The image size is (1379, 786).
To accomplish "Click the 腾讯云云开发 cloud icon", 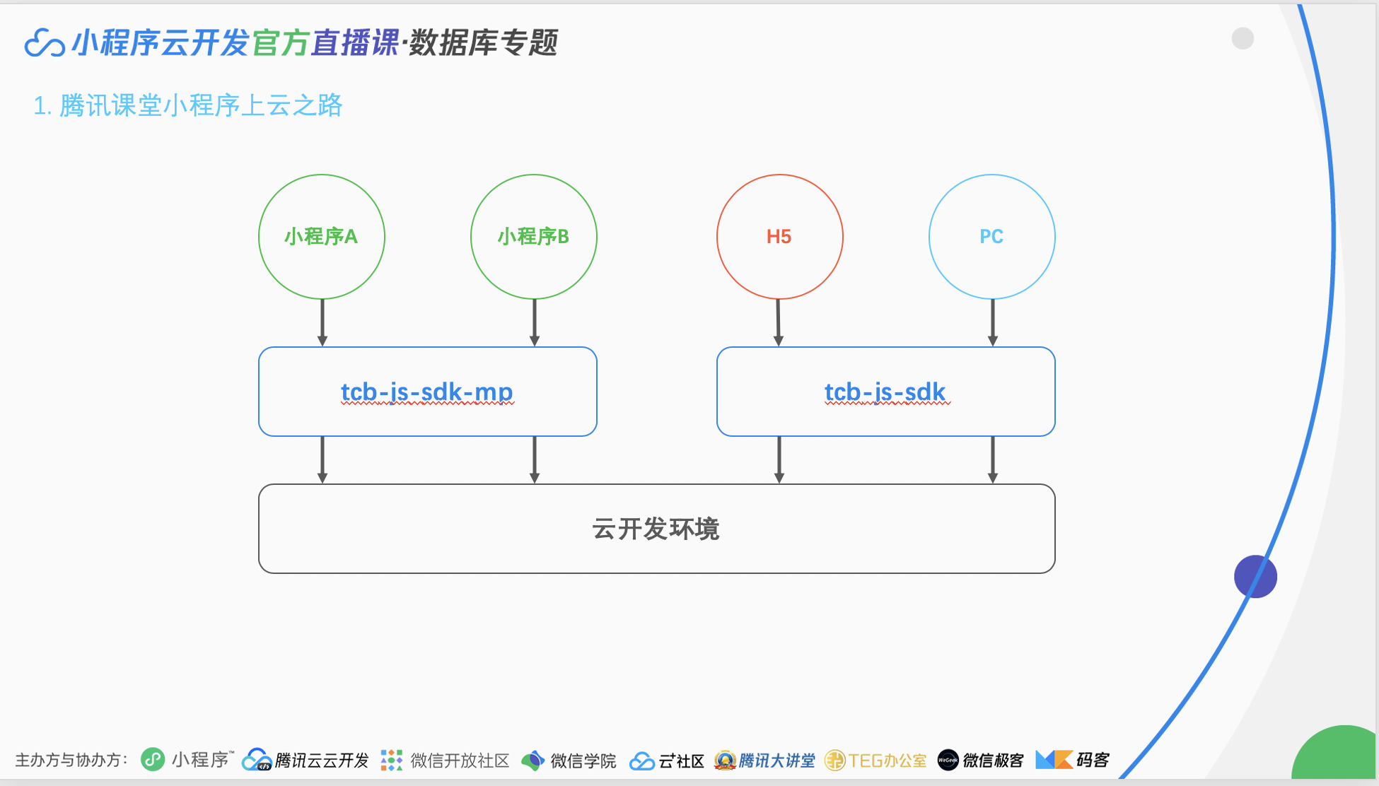I will tap(256, 760).
